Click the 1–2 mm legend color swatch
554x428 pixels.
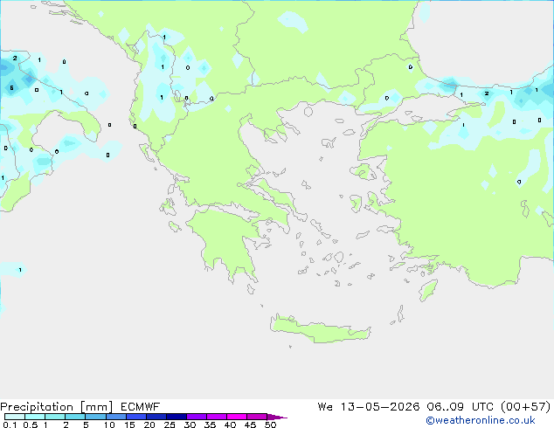pyautogui.click(x=55, y=417)
